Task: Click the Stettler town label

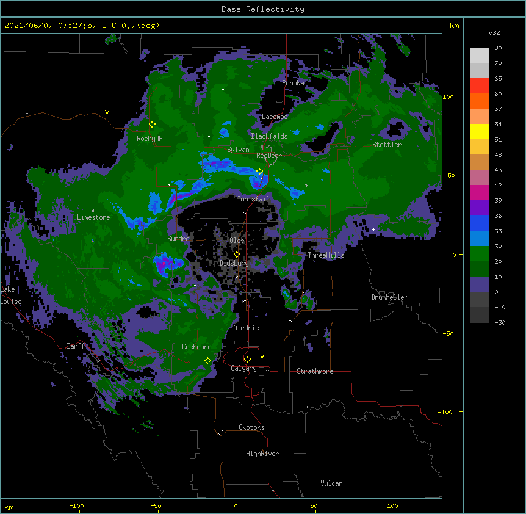Action: (387, 145)
